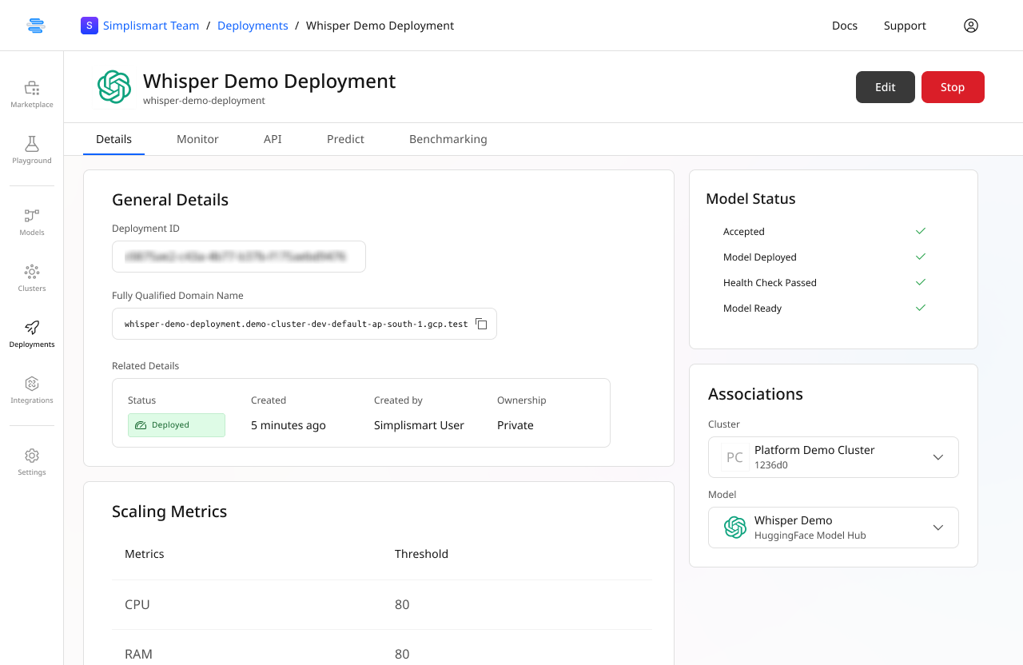Expand the Platform Demo Cluster dropdown

[938, 457]
